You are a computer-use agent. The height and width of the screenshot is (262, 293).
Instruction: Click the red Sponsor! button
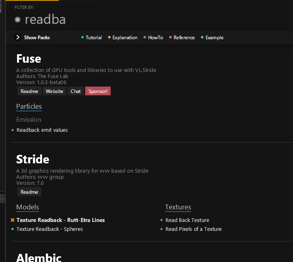(x=98, y=91)
